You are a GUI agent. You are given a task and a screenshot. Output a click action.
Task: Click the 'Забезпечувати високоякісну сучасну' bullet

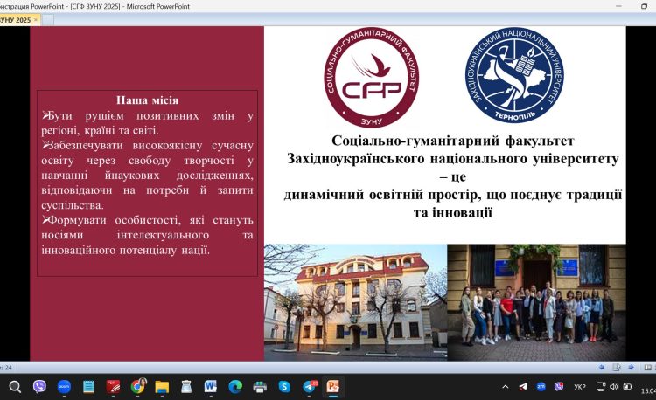tap(147, 176)
